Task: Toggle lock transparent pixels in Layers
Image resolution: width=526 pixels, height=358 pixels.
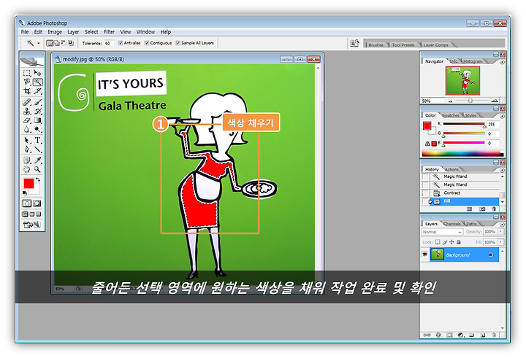Action: pyautogui.click(x=438, y=242)
